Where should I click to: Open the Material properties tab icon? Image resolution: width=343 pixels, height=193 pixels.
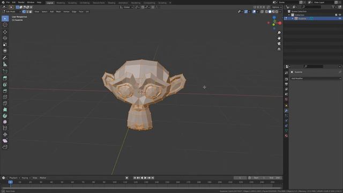(x=286, y=136)
